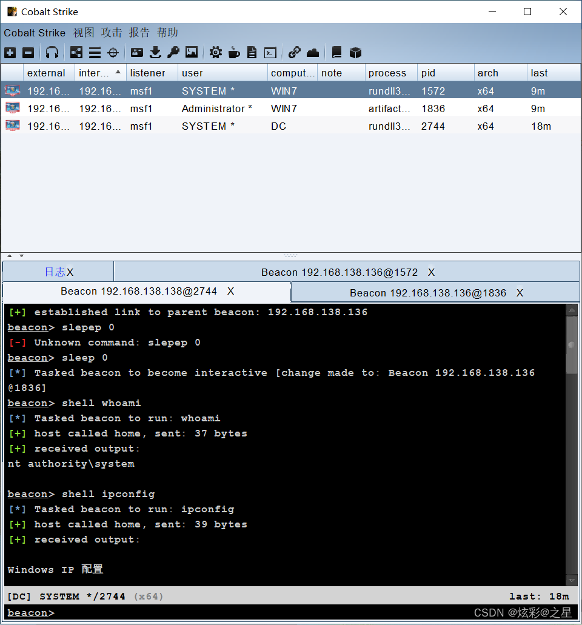Close the Beacon @1836 tab
Screen dimensions: 582x625
520,293
